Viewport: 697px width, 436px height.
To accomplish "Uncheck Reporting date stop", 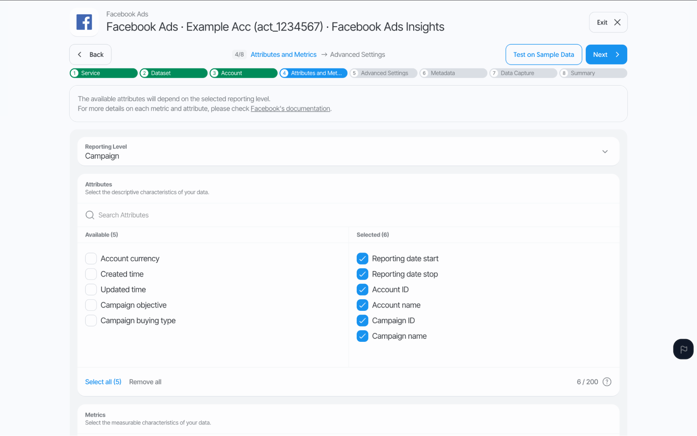I will (x=362, y=274).
